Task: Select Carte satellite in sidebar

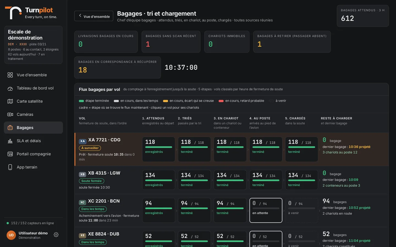Action: (x=33, y=101)
